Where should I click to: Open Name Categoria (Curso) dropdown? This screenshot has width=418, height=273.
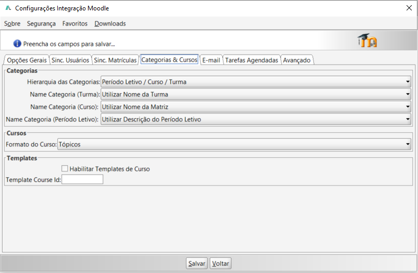[256, 107]
